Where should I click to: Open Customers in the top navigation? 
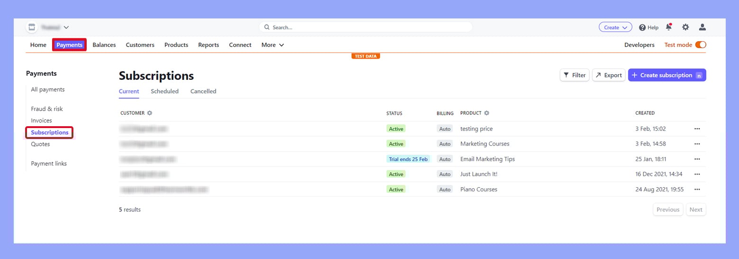(x=140, y=45)
